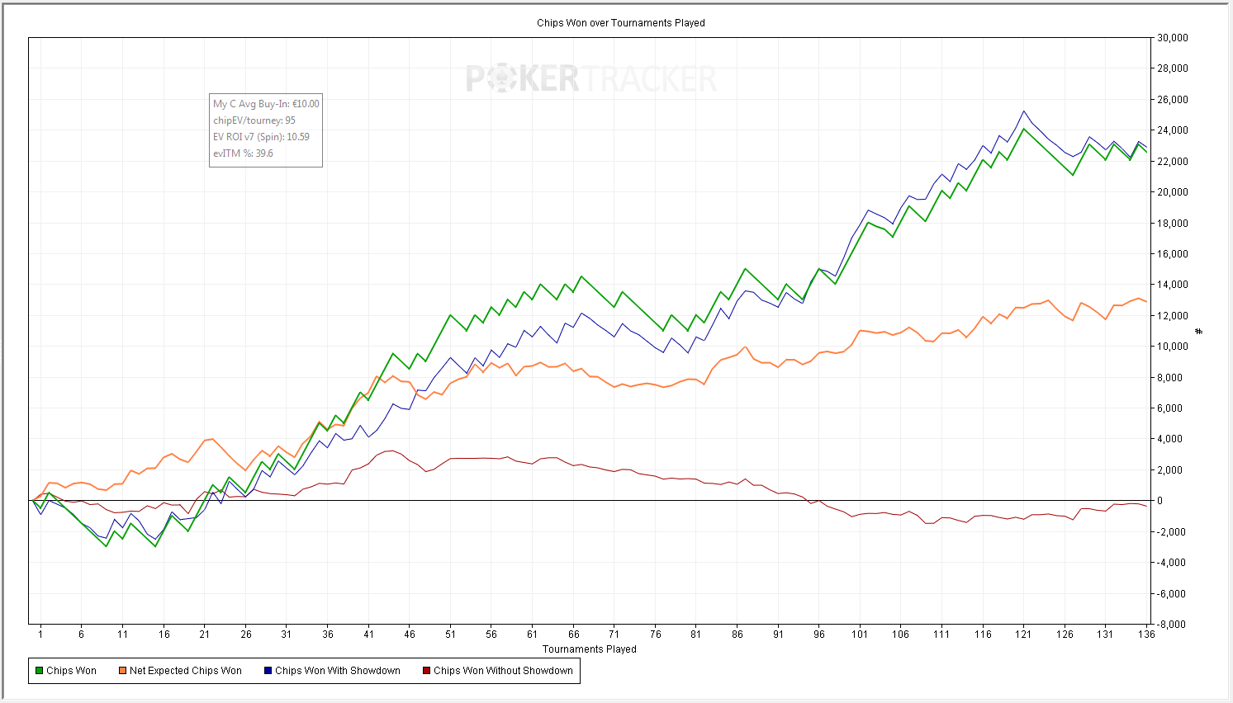Click the x-axis tick label 66
The width and height of the screenshot is (1233, 703).
[573, 635]
